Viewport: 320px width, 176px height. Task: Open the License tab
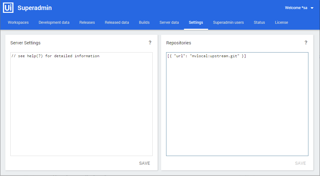pyautogui.click(x=281, y=23)
